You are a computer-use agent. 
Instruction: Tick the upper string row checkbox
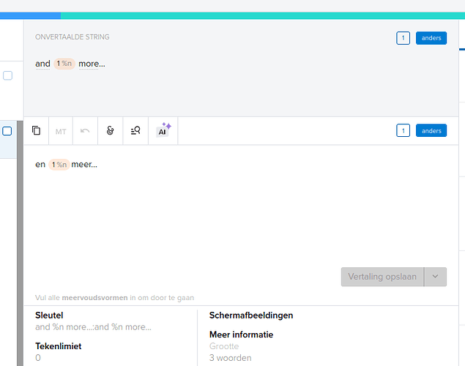[x=7, y=75]
